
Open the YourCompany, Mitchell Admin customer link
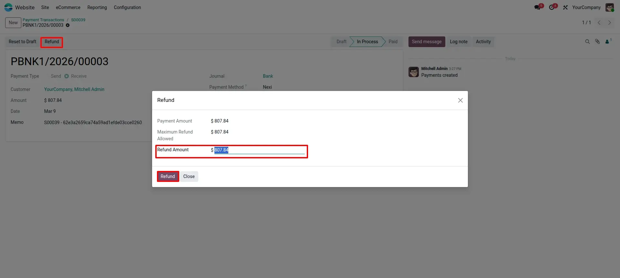(74, 89)
